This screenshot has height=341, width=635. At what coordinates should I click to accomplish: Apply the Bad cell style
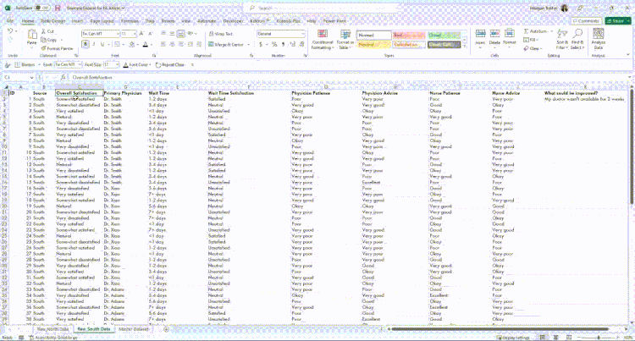(x=409, y=36)
